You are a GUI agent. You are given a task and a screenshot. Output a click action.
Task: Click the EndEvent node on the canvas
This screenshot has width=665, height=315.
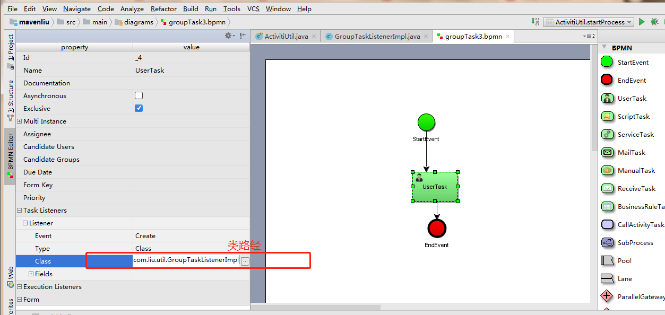click(437, 229)
